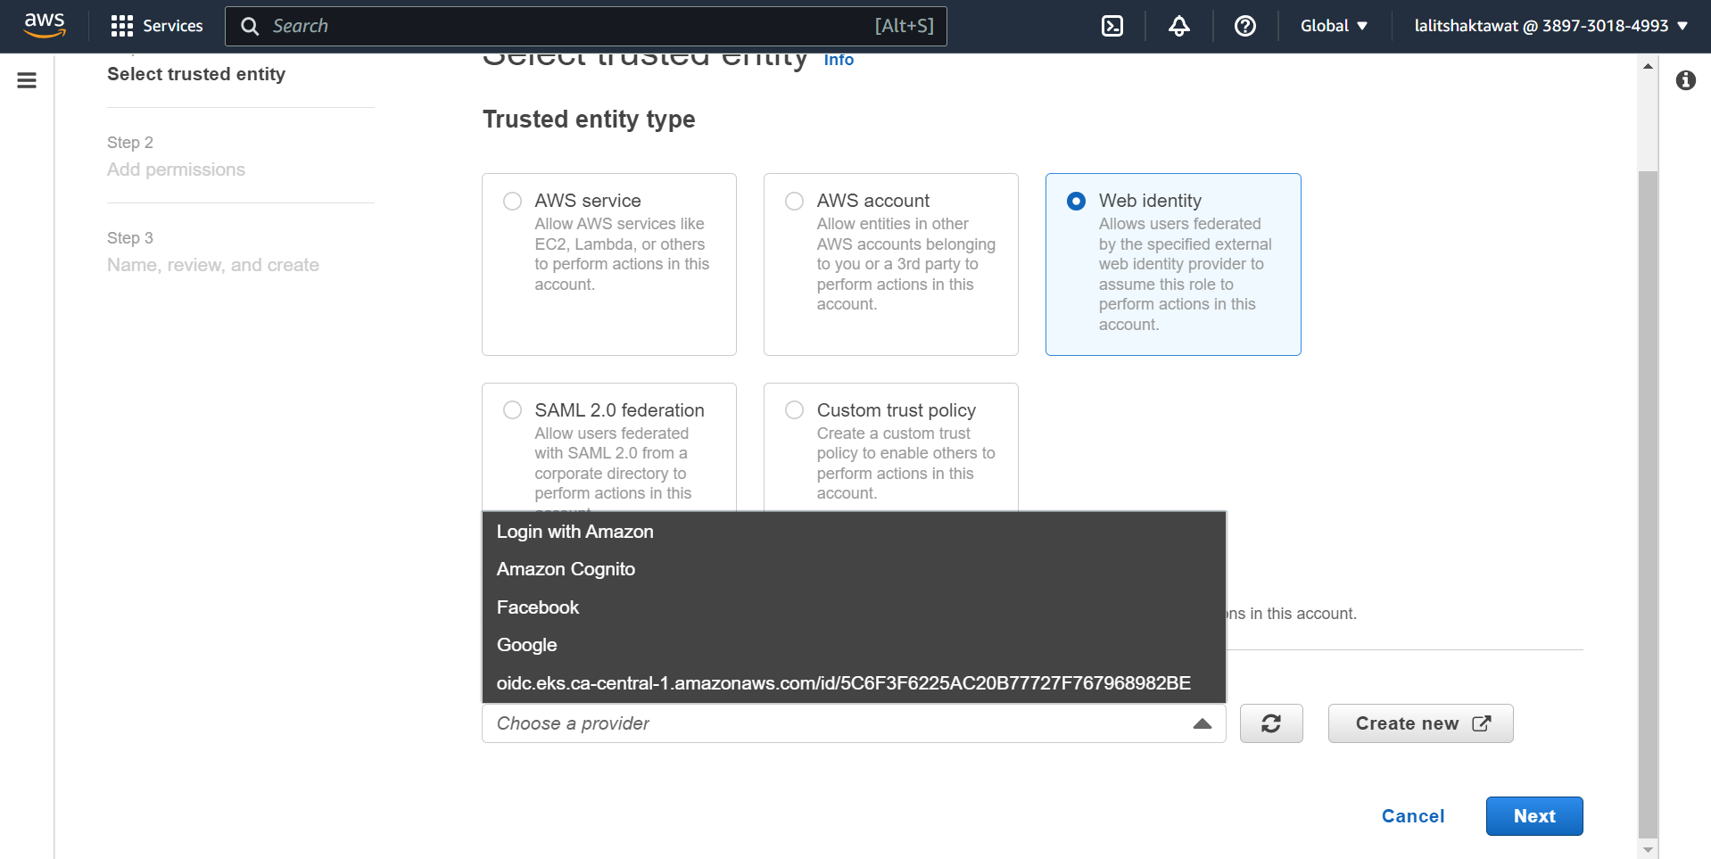Open the Services grid menu
The image size is (1711, 859).
[122, 26]
